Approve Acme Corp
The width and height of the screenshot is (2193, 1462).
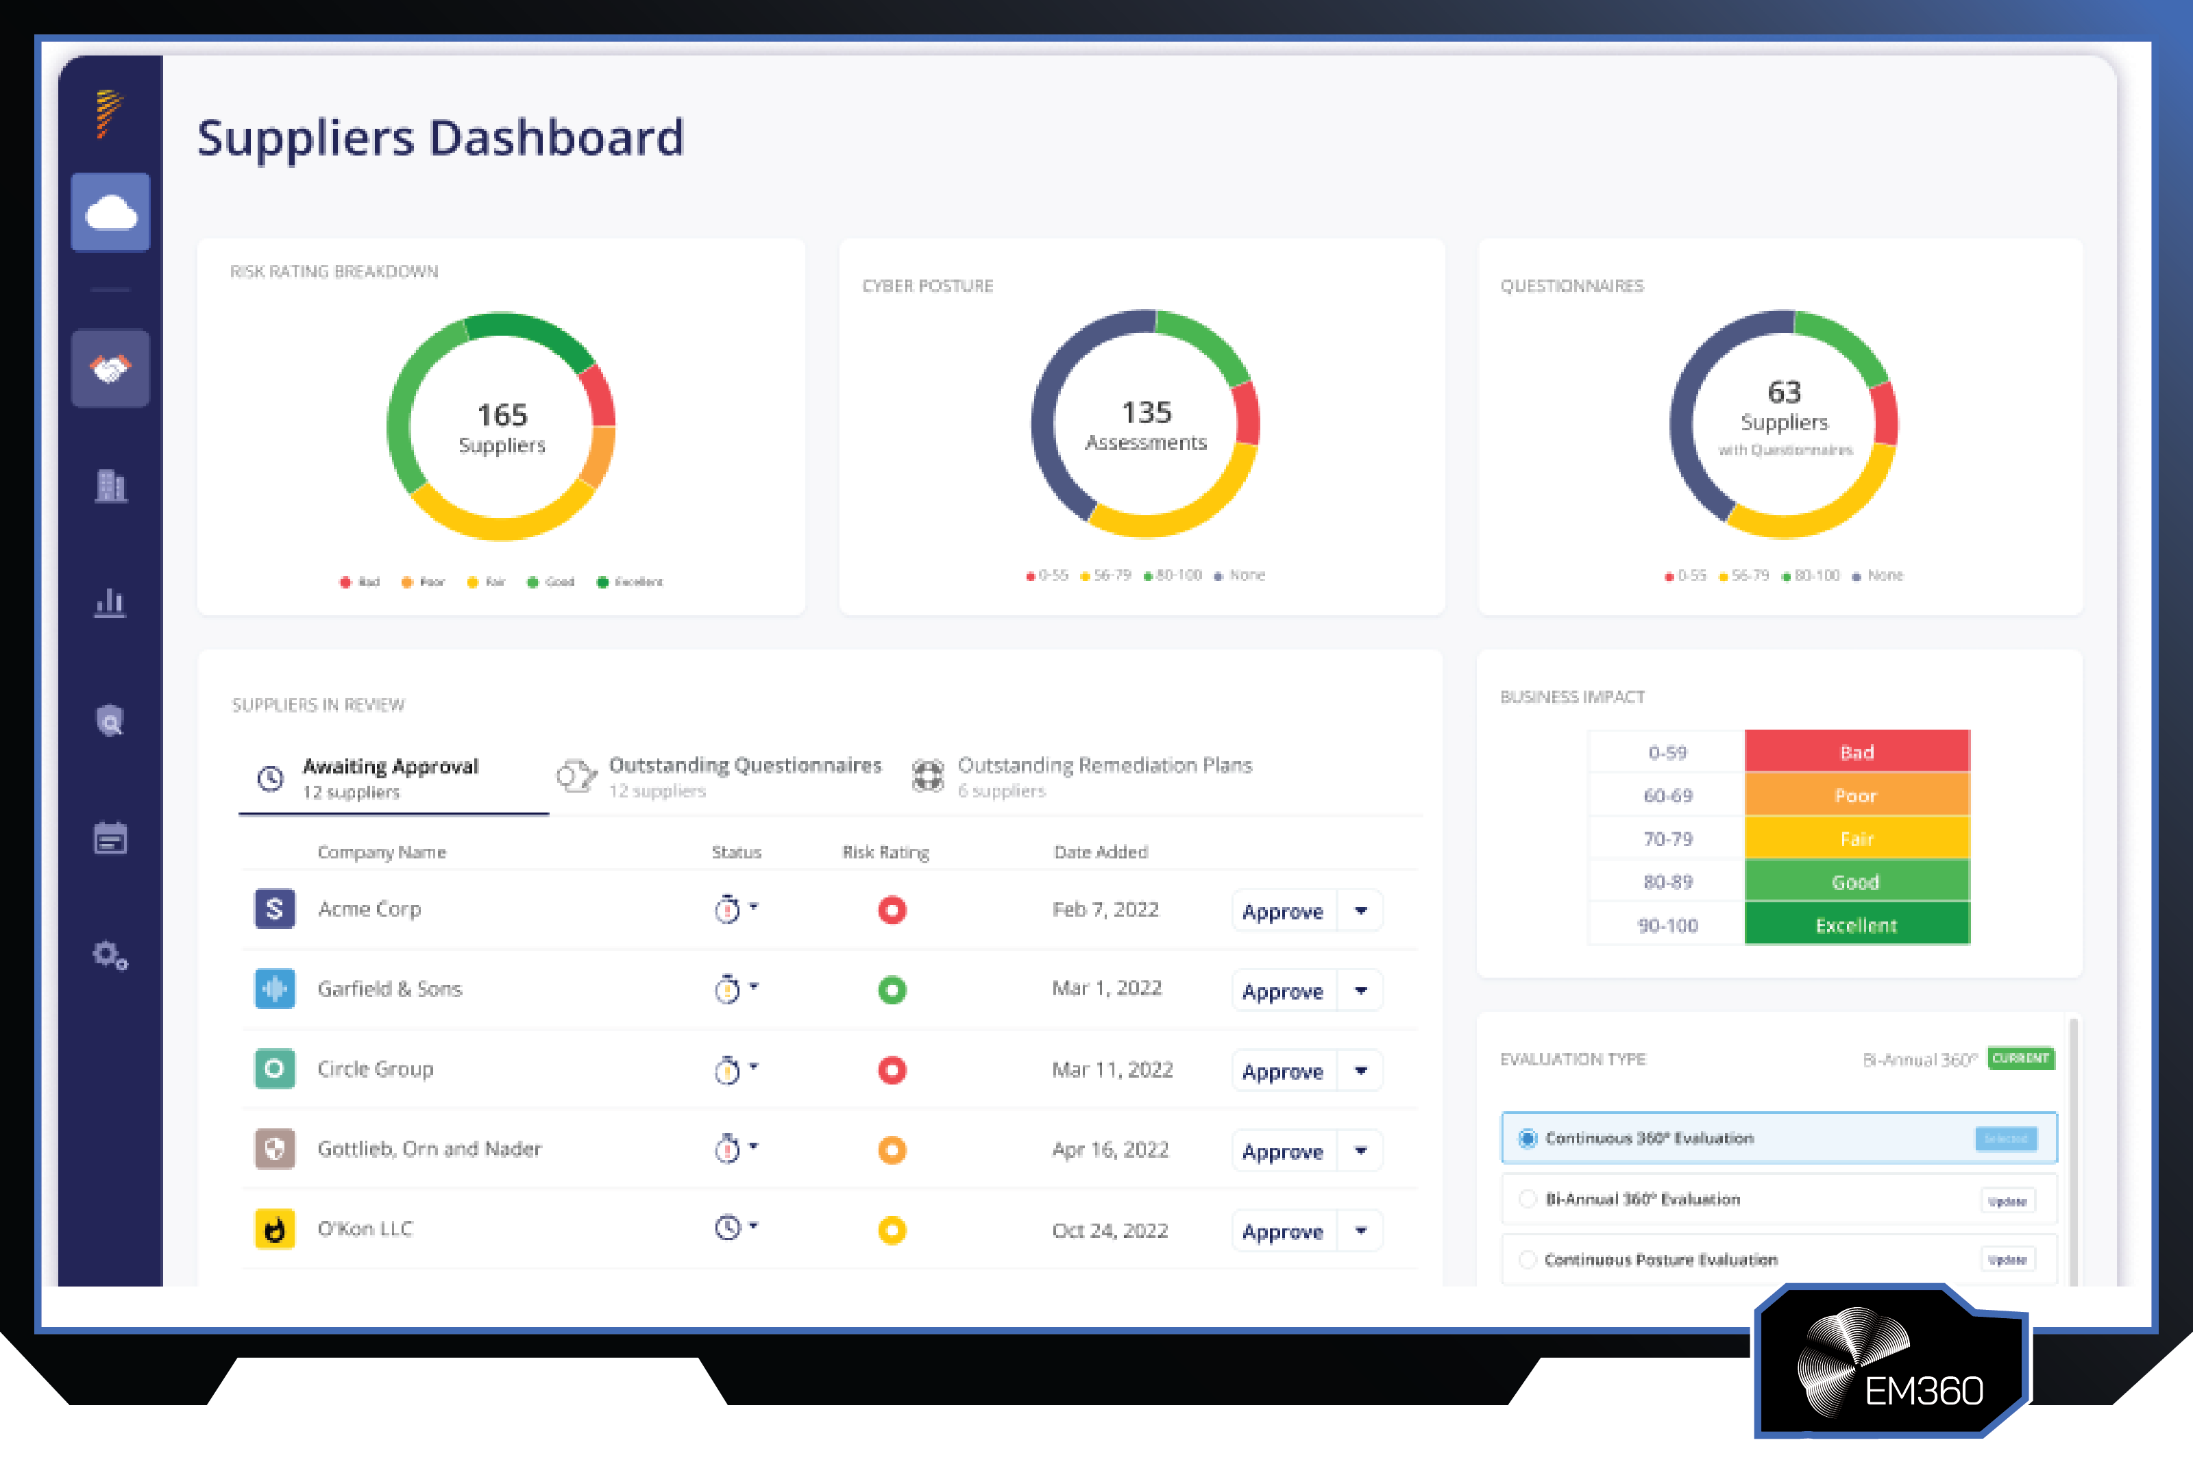click(x=1284, y=911)
